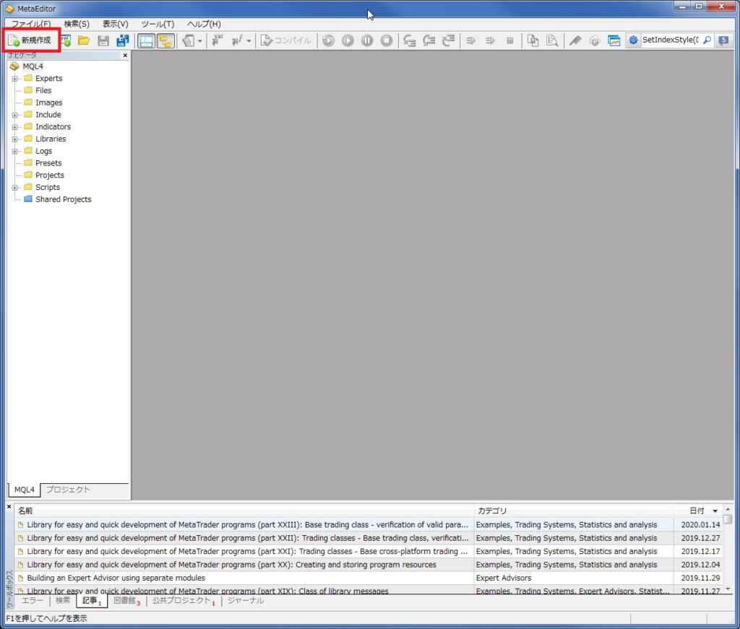This screenshot has width=740, height=629.
Task: Open the 'Building an Expert Advisor using separate modules' article
Action: point(116,578)
